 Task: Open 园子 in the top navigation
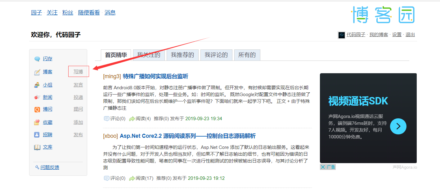coord(36,13)
